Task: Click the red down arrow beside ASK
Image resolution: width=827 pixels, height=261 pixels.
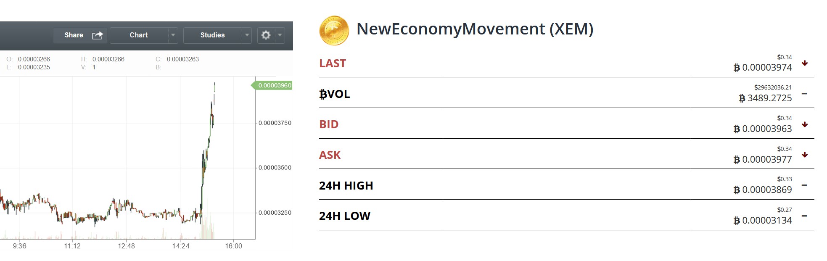Action: click(805, 155)
